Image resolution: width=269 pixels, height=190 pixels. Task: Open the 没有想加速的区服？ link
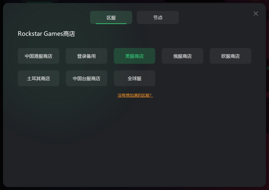click(135, 95)
